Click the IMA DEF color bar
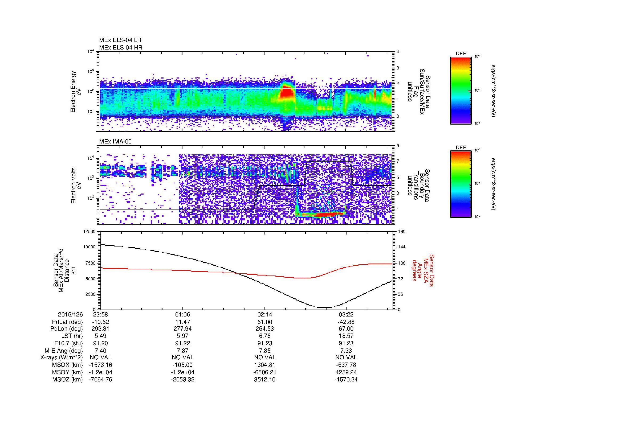 (461, 184)
